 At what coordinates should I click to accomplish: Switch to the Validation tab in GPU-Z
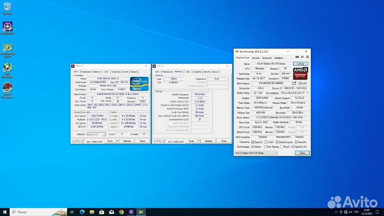tap(279, 58)
